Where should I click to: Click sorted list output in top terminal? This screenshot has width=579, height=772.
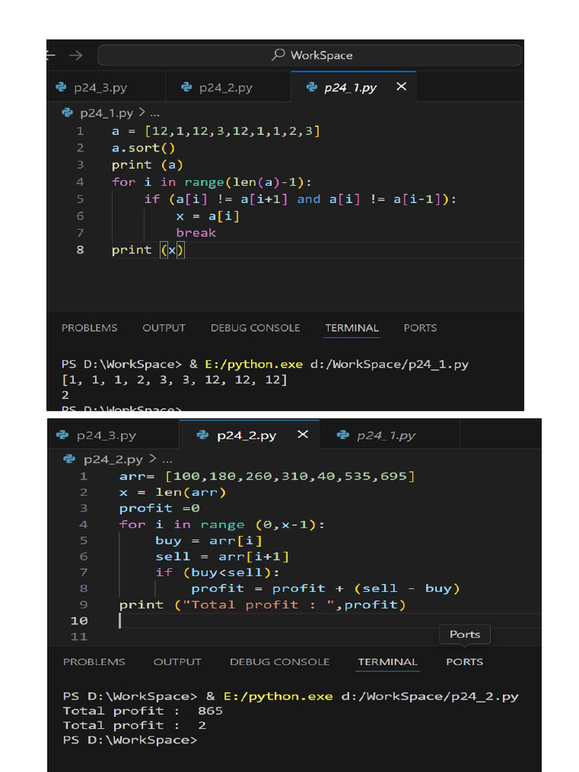click(174, 380)
